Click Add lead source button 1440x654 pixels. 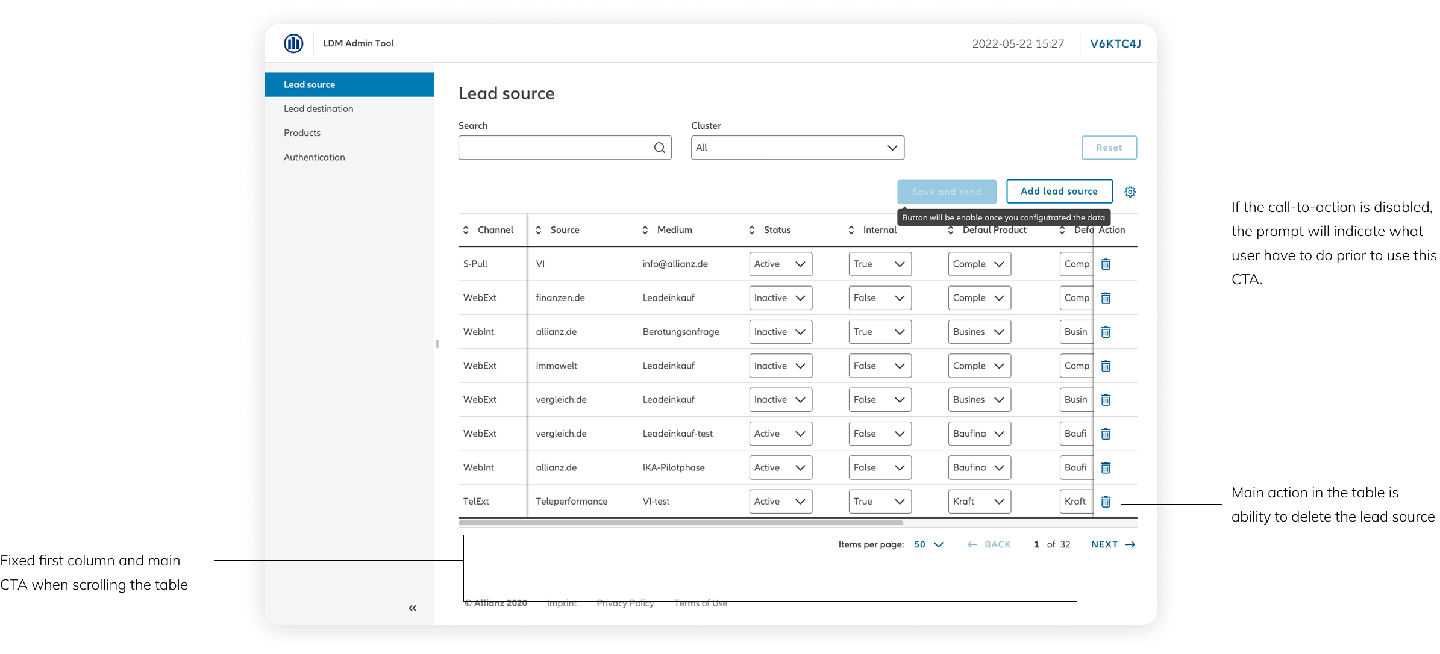click(x=1059, y=192)
